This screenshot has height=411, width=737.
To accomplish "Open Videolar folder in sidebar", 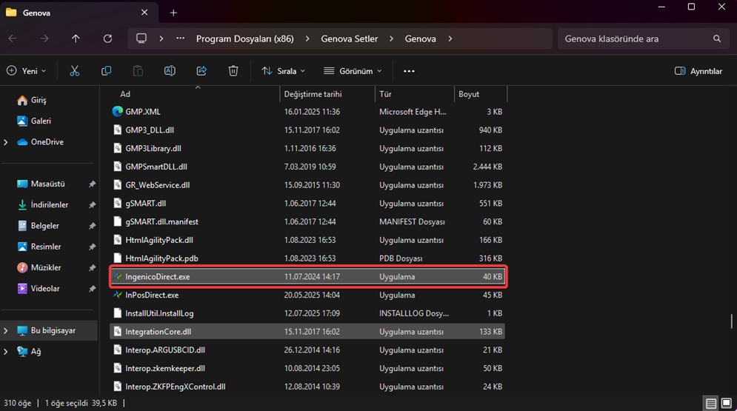I will pos(39,288).
